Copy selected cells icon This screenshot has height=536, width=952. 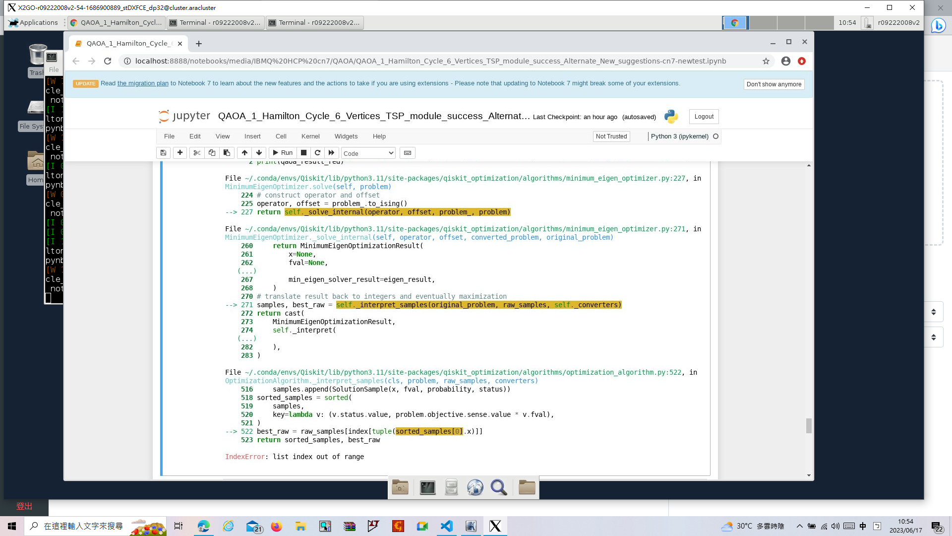(x=212, y=153)
